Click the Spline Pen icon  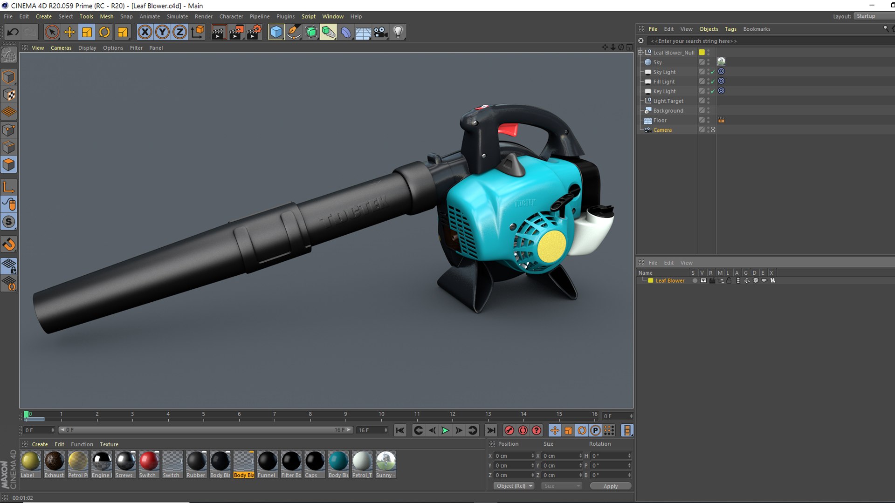[x=294, y=32]
